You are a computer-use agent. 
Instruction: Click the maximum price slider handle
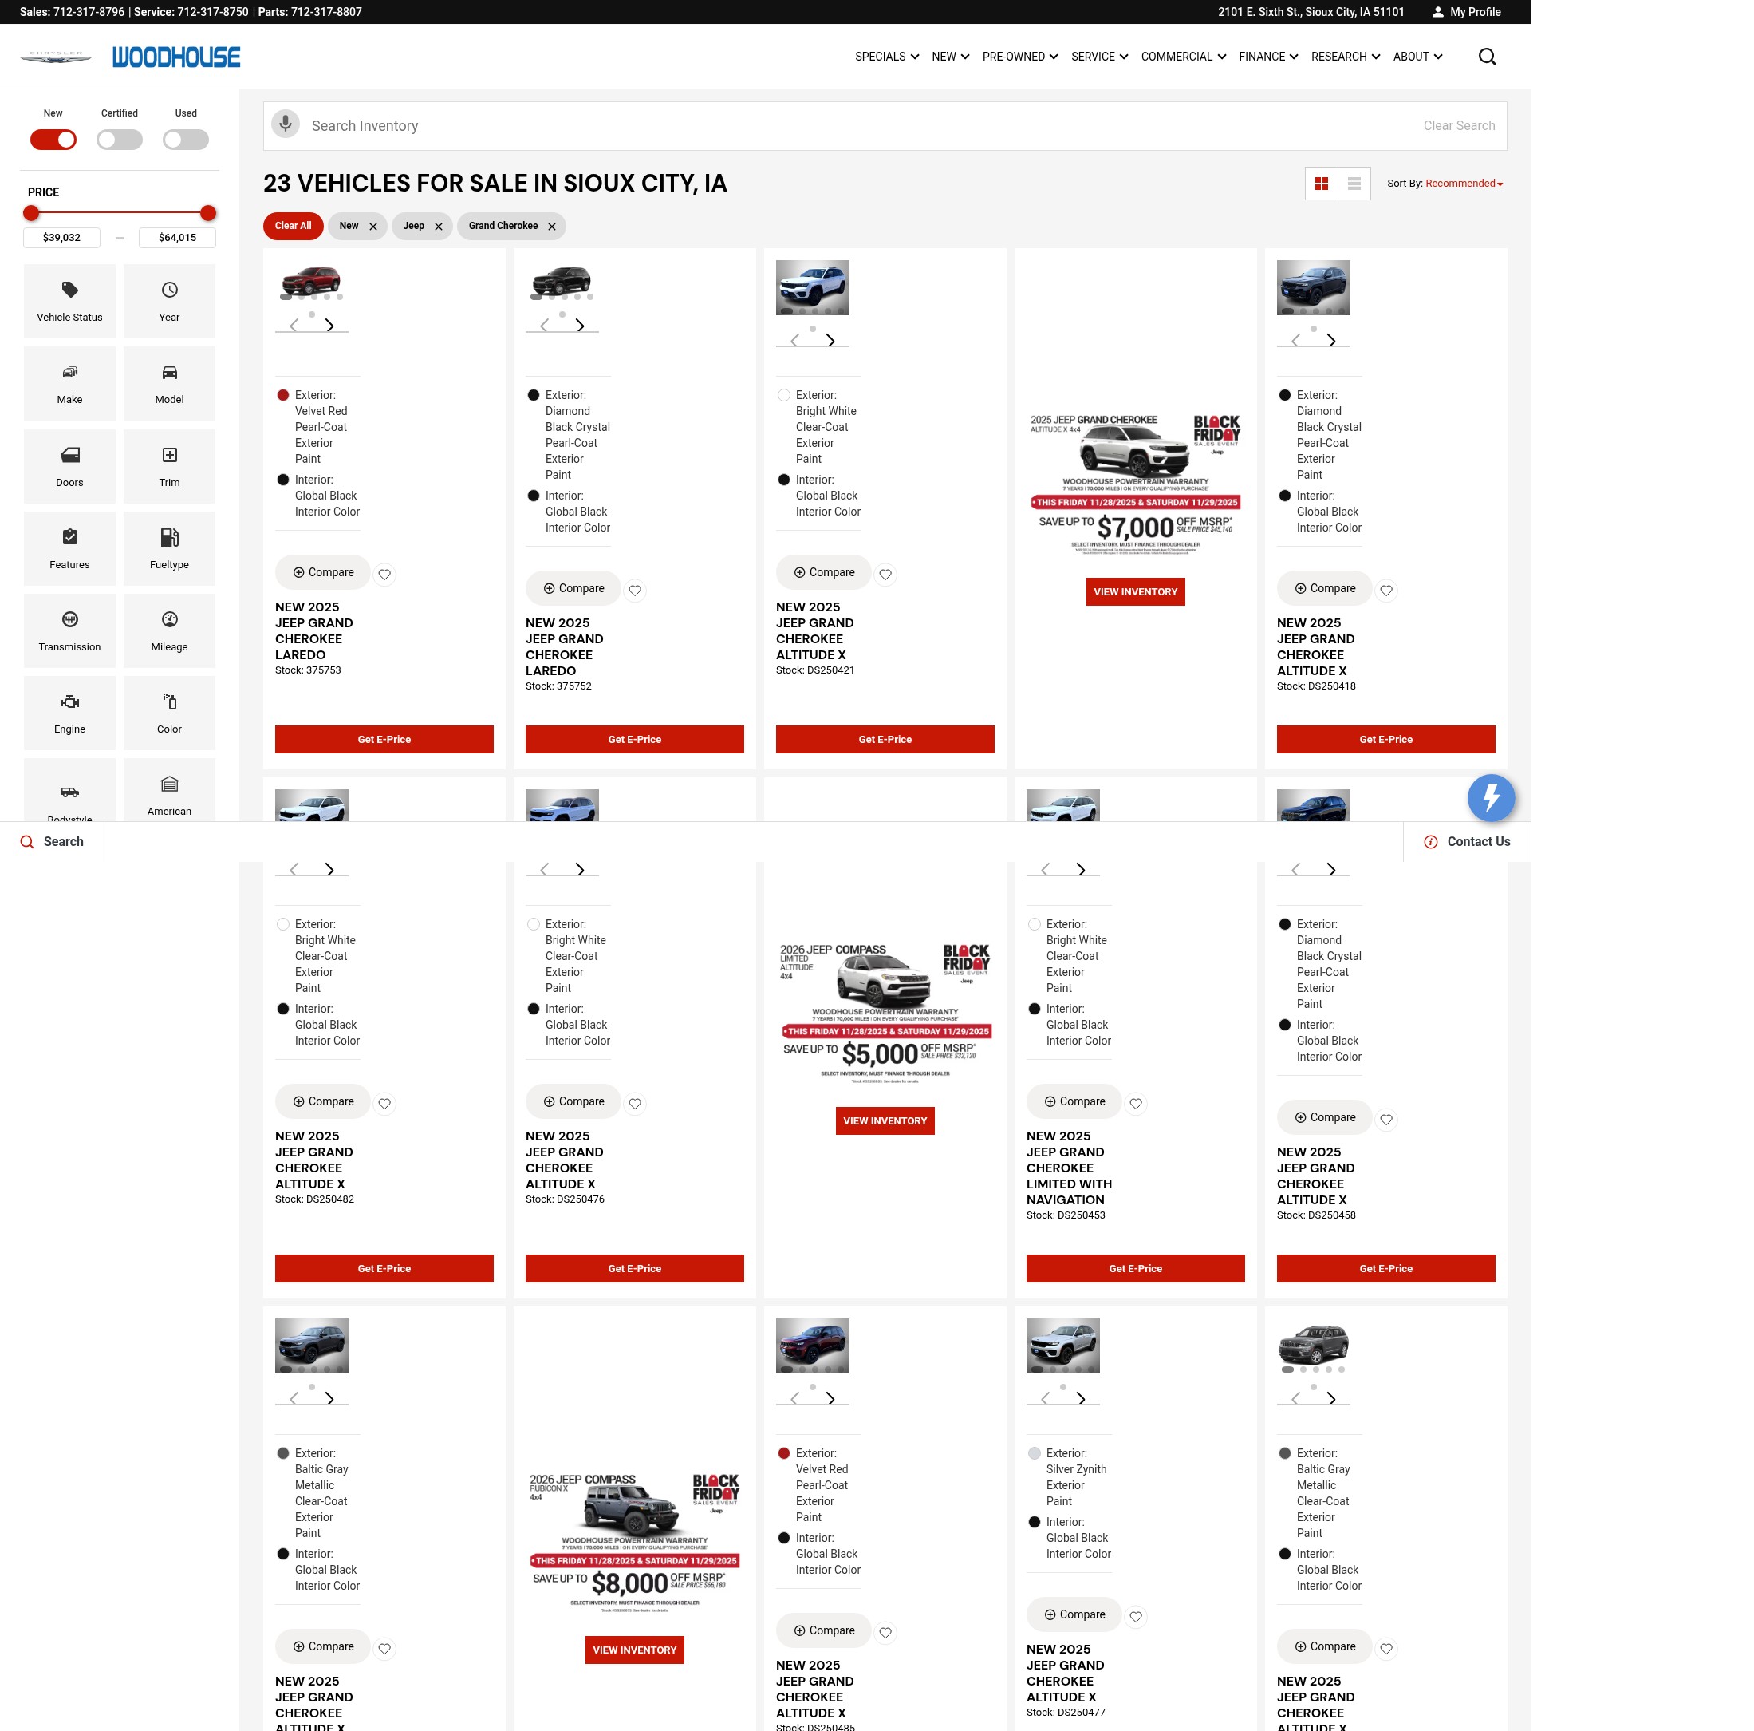pos(208,213)
